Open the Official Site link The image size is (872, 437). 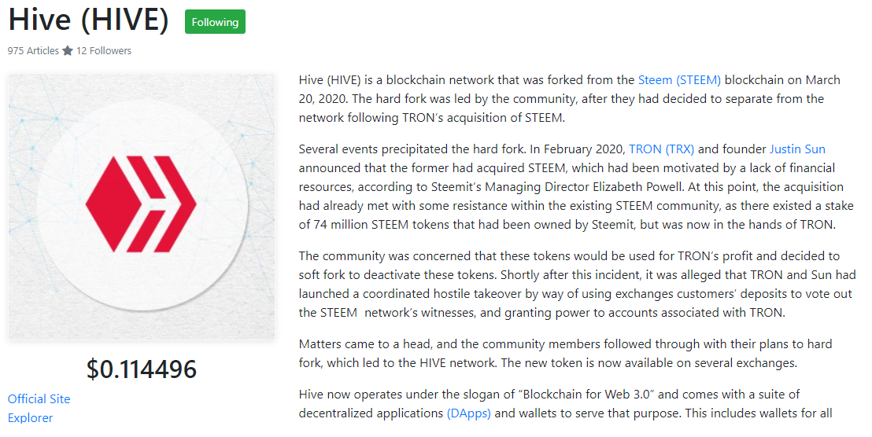tap(39, 398)
